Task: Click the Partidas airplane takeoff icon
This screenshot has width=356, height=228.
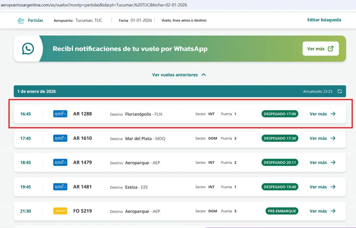Action: 21,20
